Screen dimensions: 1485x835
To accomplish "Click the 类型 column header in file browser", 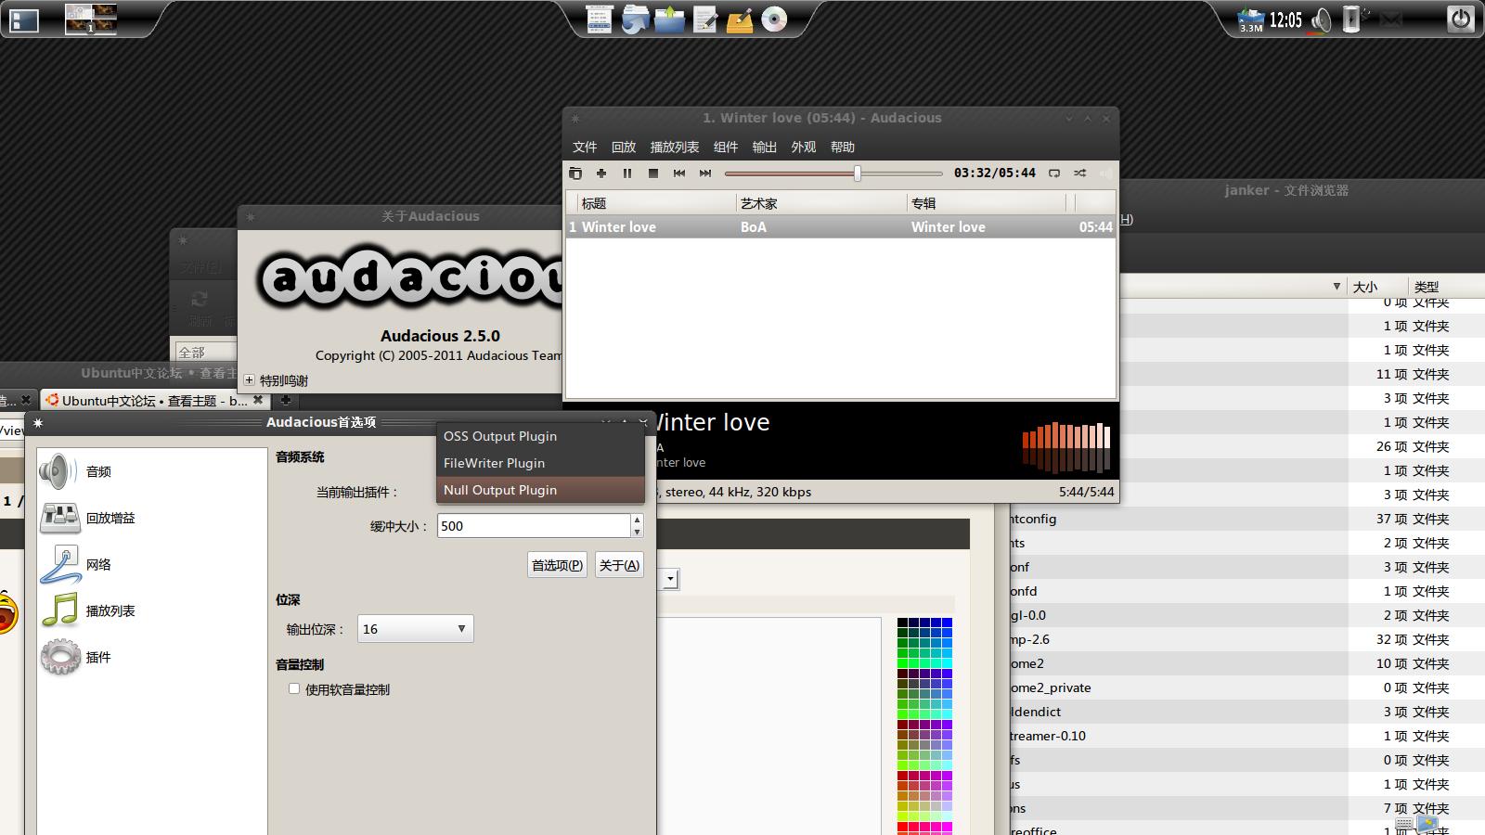I will point(1446,287).
